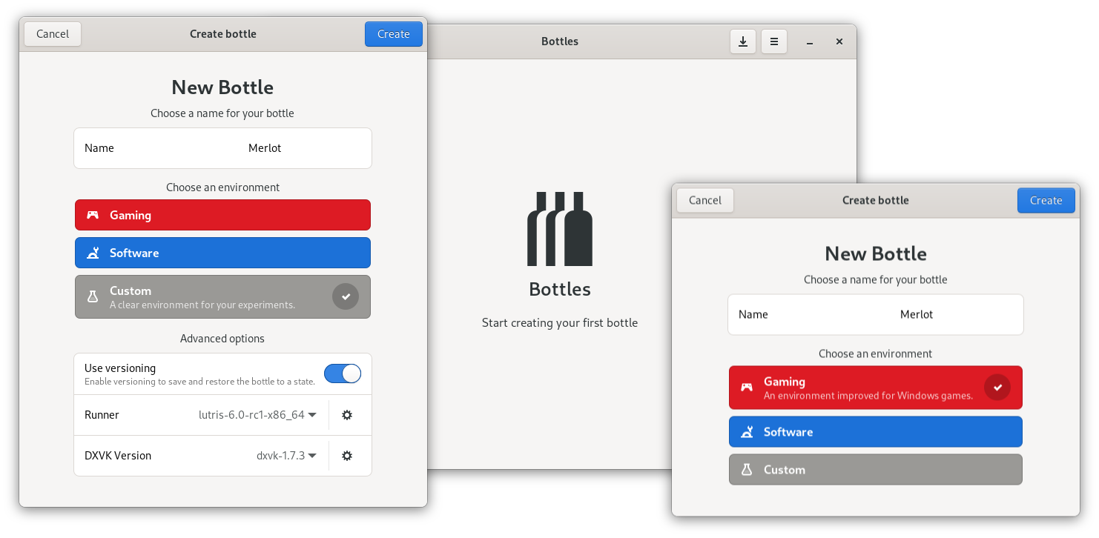Select Custom environment in left dialog
The height and width of the screenshot is (538, 1099).
[x=222, y=296]
